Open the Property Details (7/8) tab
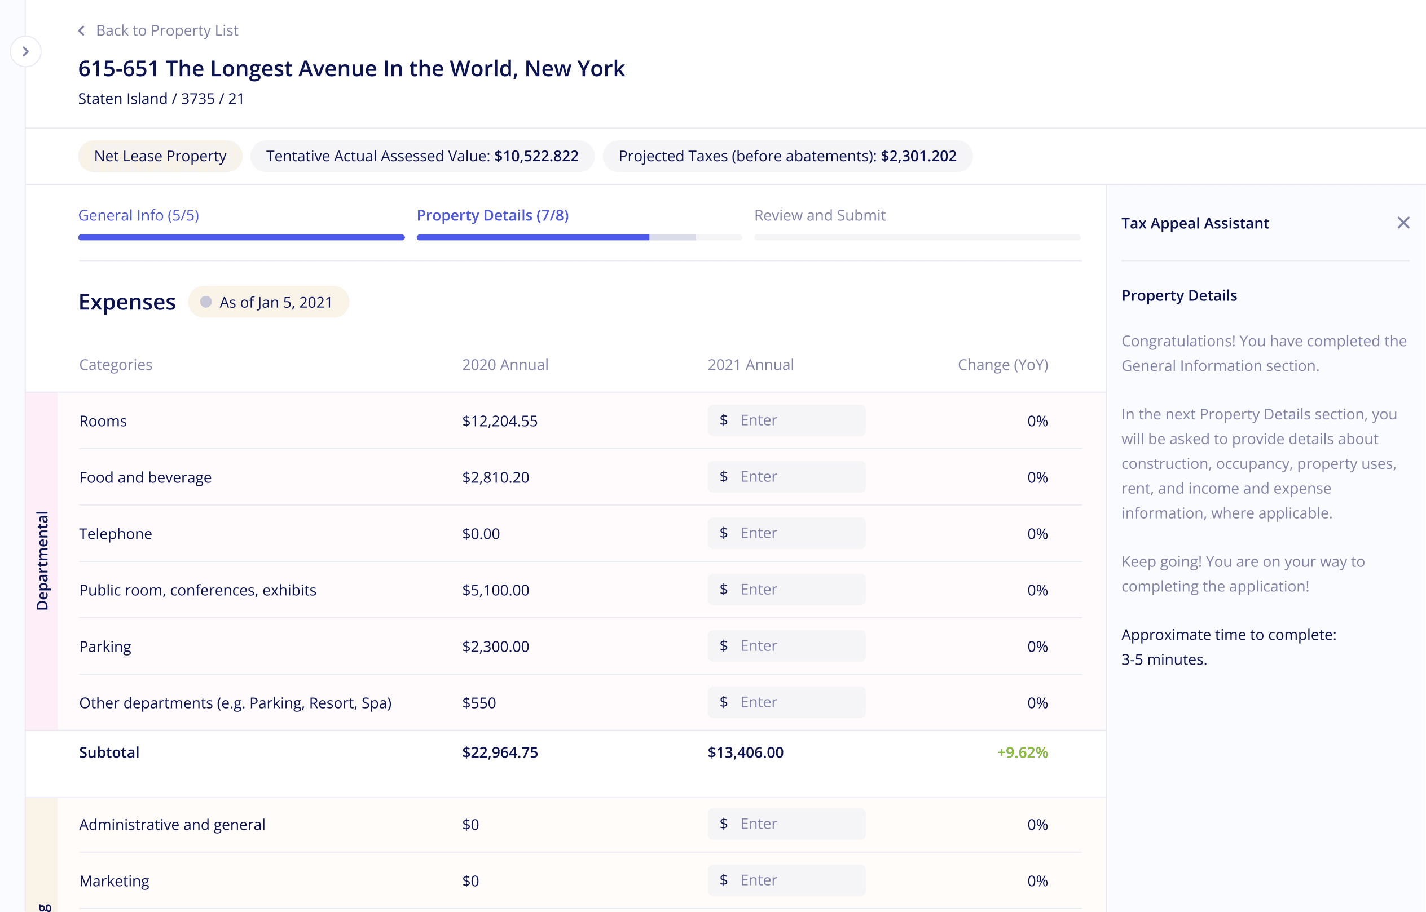This screenshot has width=1426, height=912. pos(492,215)
